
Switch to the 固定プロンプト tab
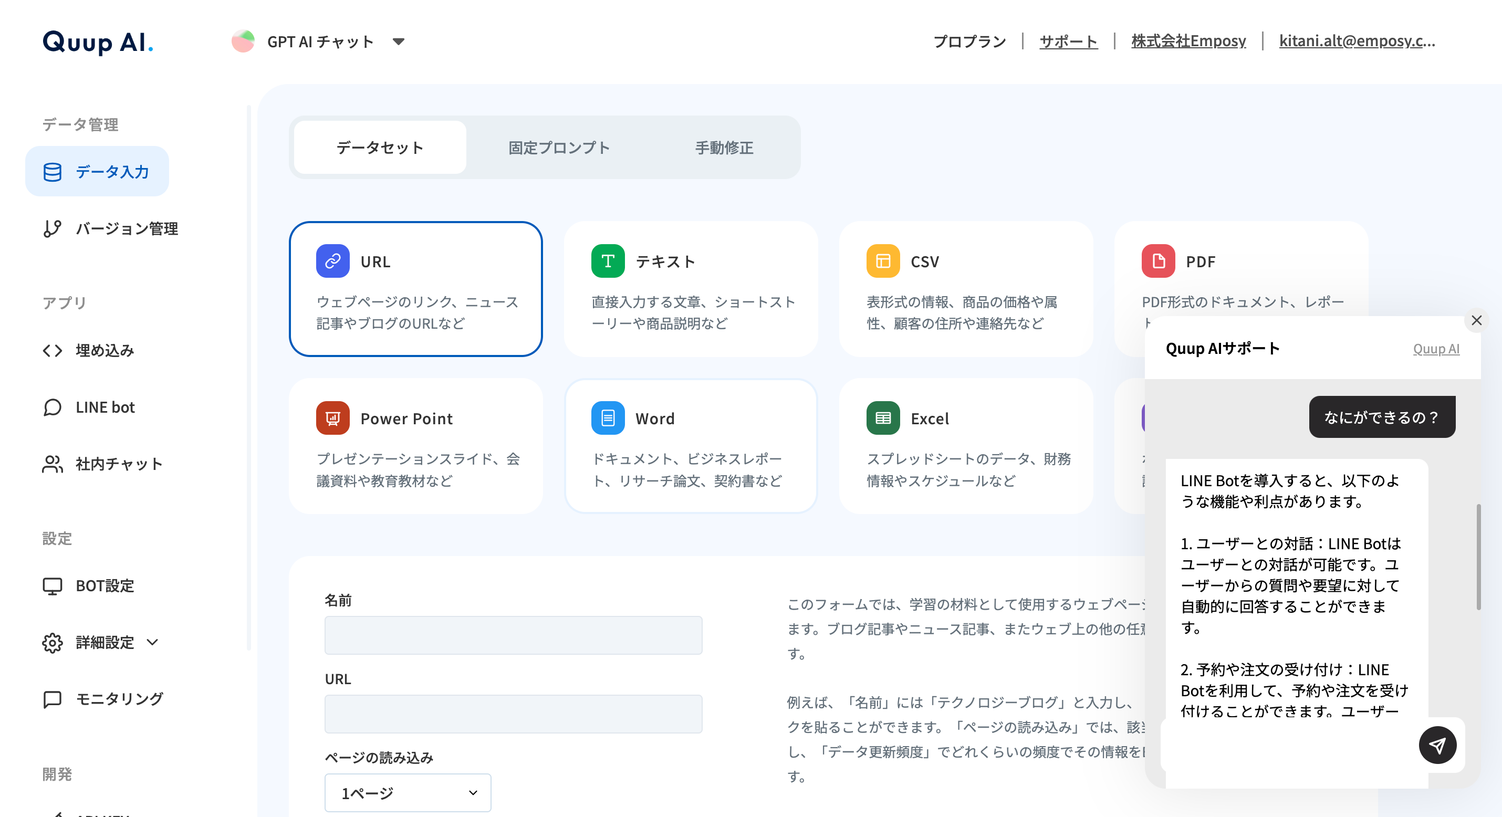click(x=559, y=148)
